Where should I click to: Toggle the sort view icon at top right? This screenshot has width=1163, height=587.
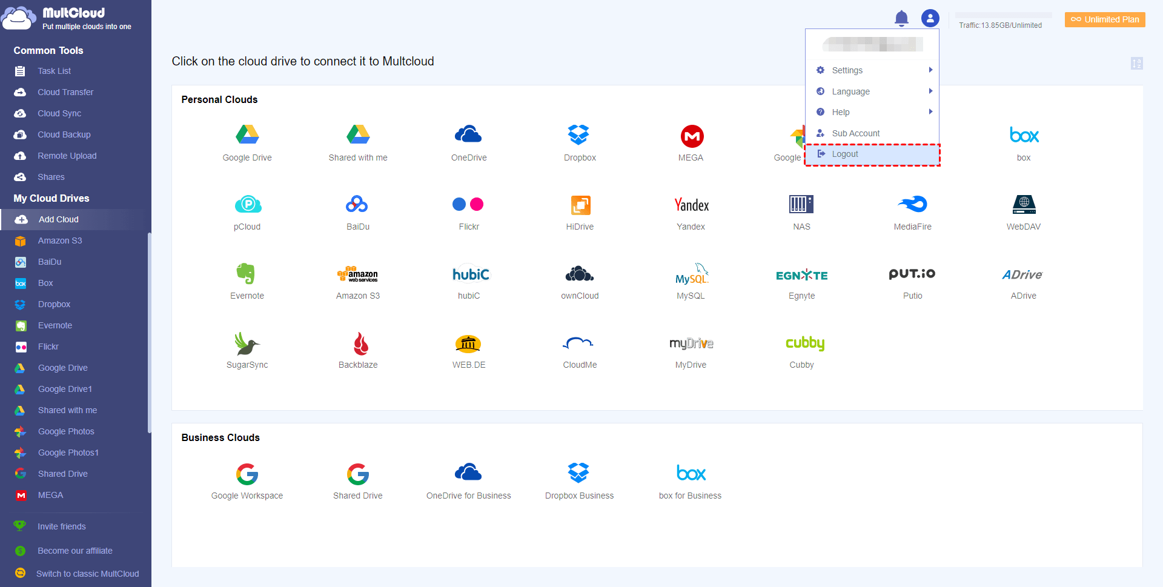(x=1137, y=63)
